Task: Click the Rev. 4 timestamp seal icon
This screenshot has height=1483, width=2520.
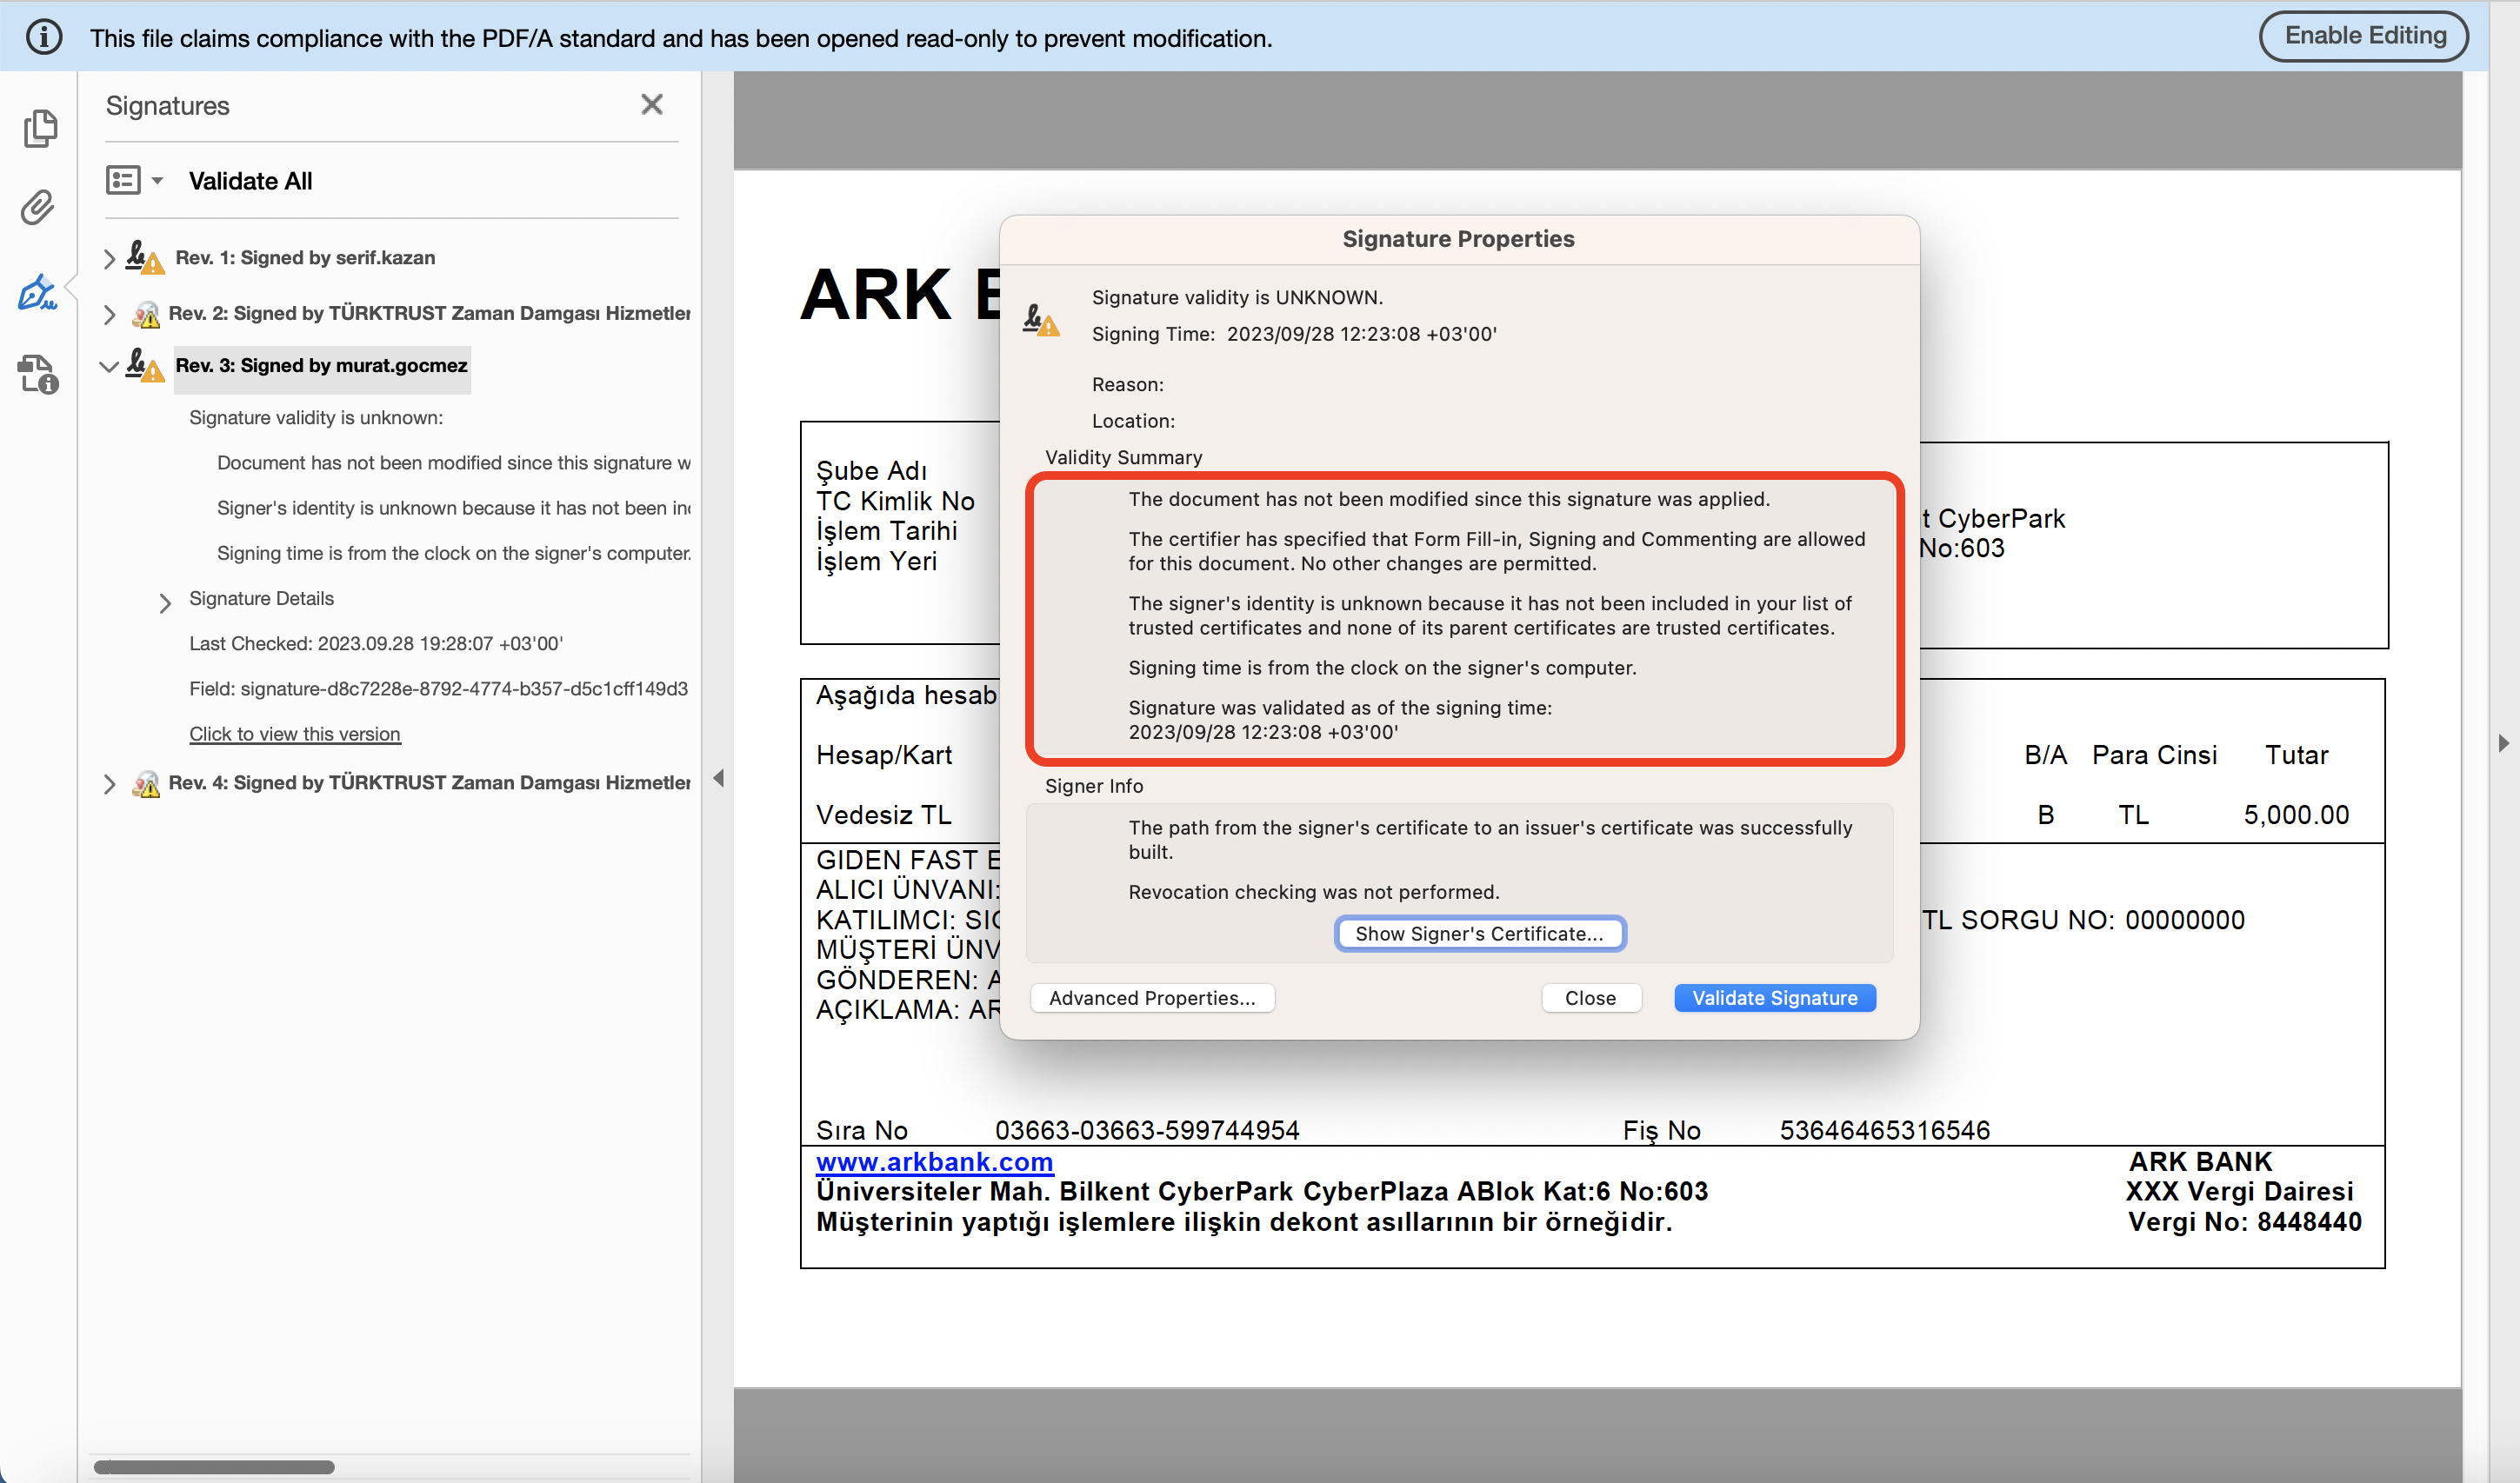Action: coord(146,783)
